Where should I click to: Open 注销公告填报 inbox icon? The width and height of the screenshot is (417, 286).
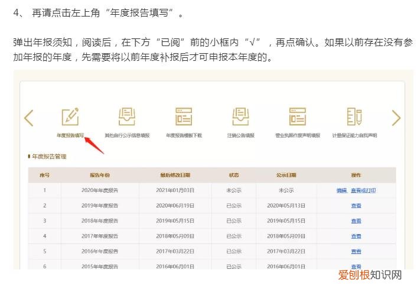(240, 116)
